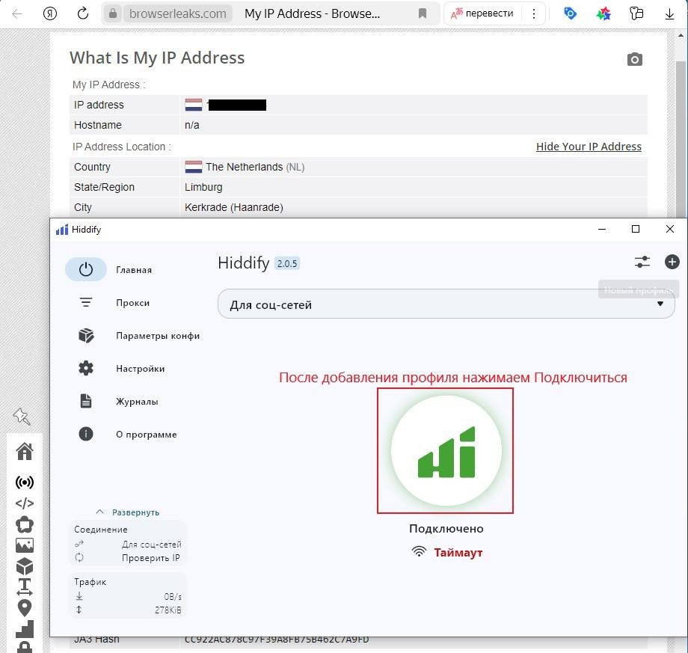Click the Hiddify green connect button
The image size is (688, 653).
446,451
